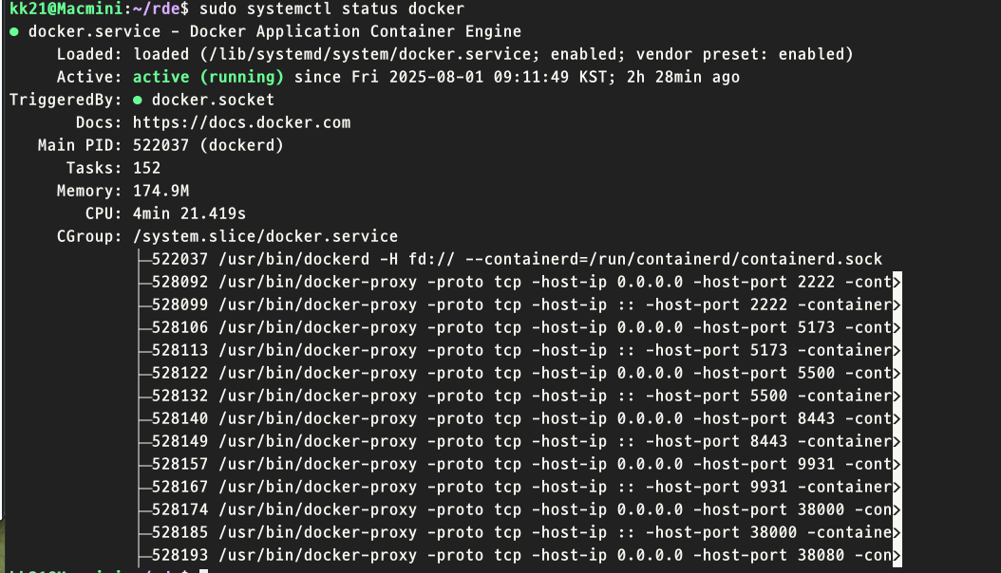Click the Tasks value '152'
Viewport: 1001px width, 573px height.
tap(147, 168)
